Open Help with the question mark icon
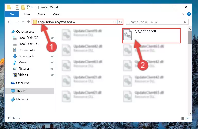Image resolution: width=198 pixels, height=129 pixels. click(x=189, y=14)
